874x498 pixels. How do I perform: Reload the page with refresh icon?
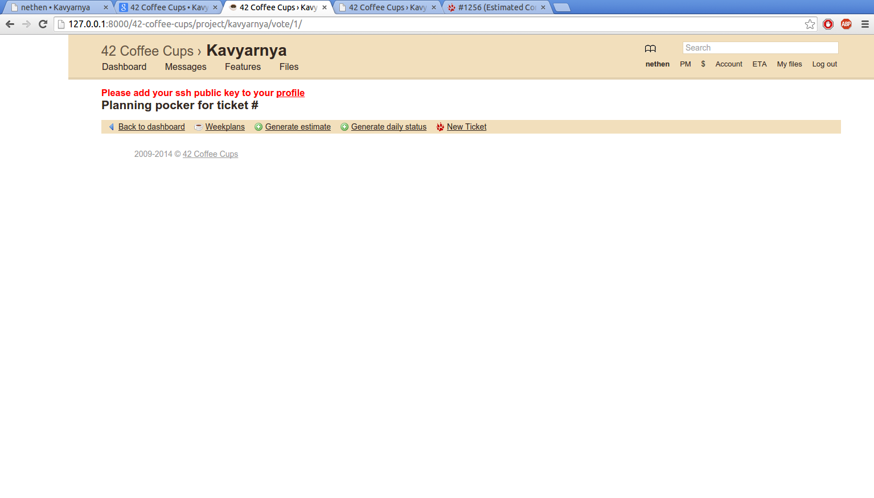[x=43, y=24]
